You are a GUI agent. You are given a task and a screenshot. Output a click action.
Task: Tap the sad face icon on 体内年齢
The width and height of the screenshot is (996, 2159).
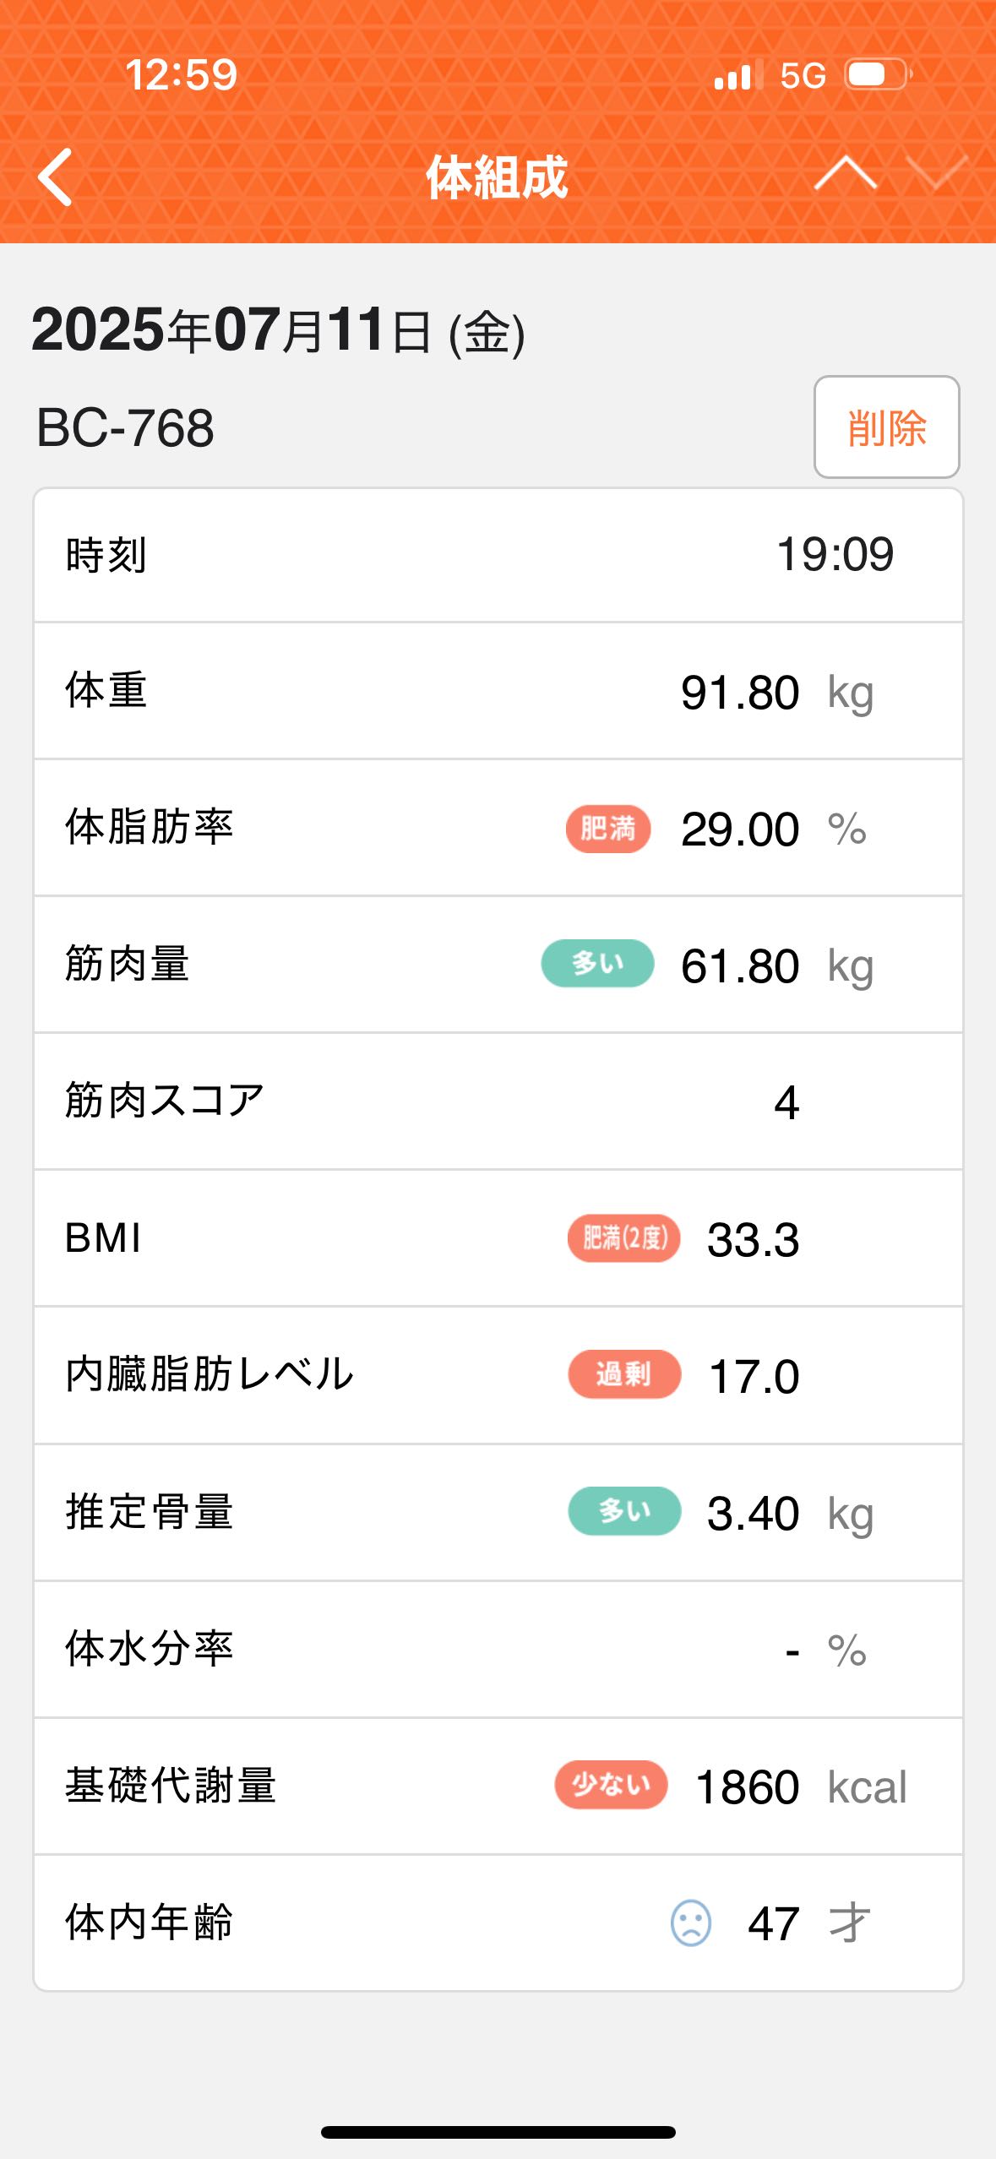pyautogui.click(x=690, y=1922)
